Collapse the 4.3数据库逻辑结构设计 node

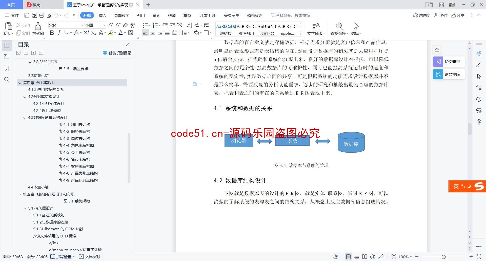coord(25,118)
